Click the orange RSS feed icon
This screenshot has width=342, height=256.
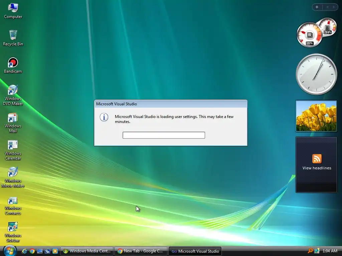pyautogui.click(x=317, y=158)
